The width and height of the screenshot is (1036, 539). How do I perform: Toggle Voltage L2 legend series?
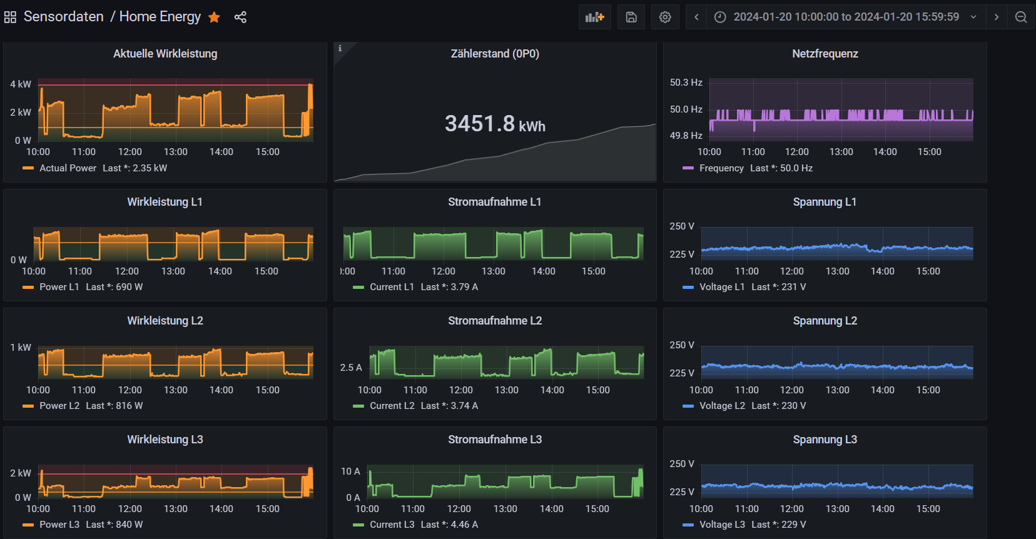coord(722,406)
